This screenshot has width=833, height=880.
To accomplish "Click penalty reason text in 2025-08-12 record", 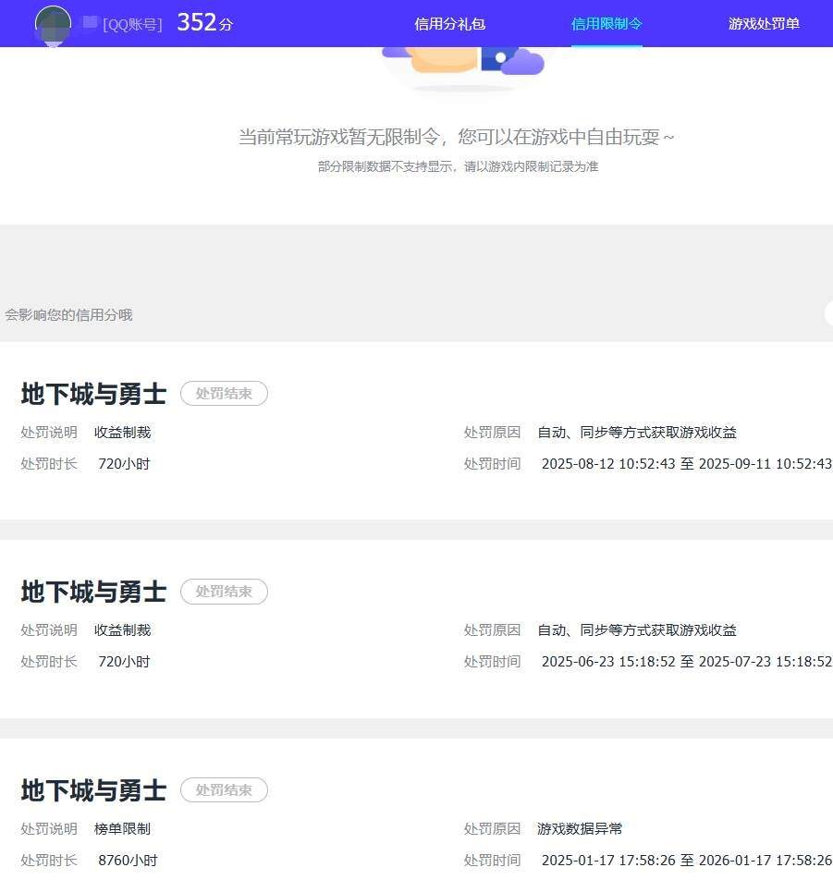I will [637, 433].
